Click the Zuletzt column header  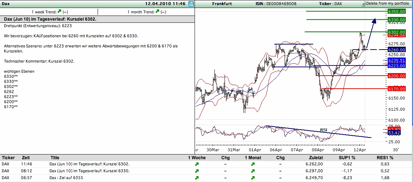316,158
